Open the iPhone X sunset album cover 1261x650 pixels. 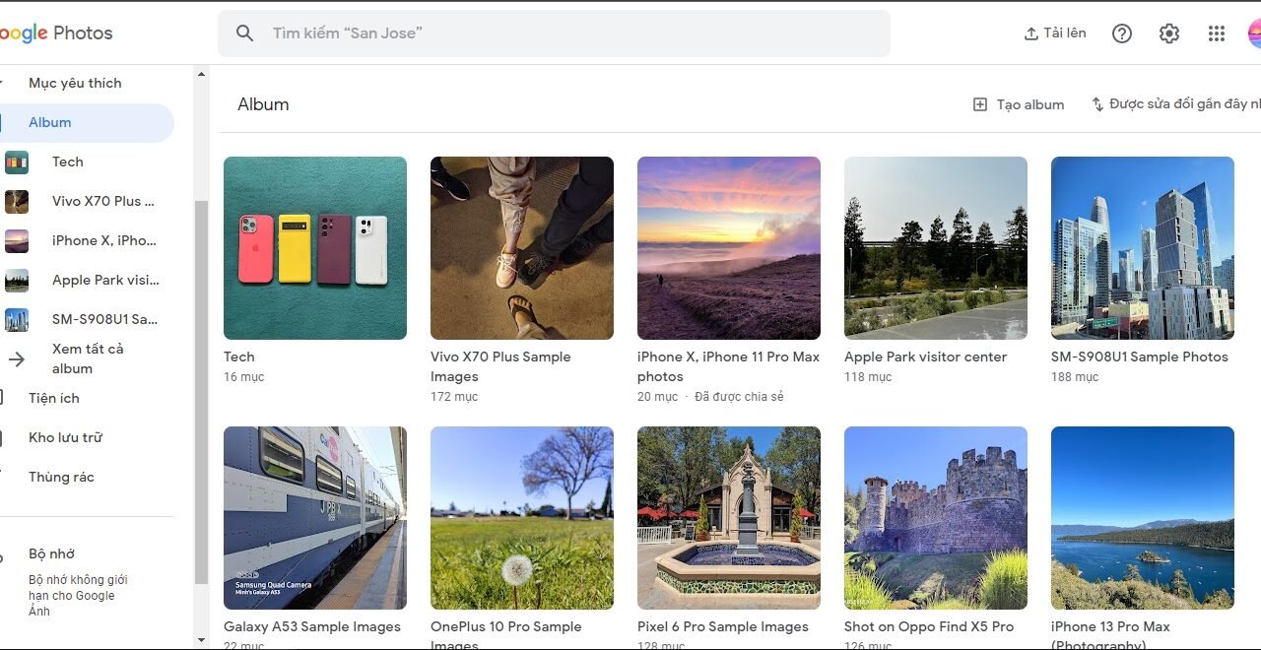coord(729,248)
